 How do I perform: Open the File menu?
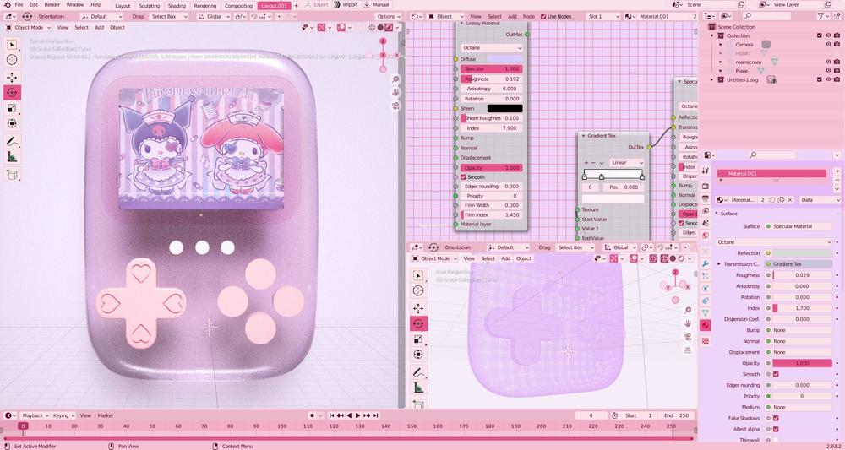tap(19, 5)
